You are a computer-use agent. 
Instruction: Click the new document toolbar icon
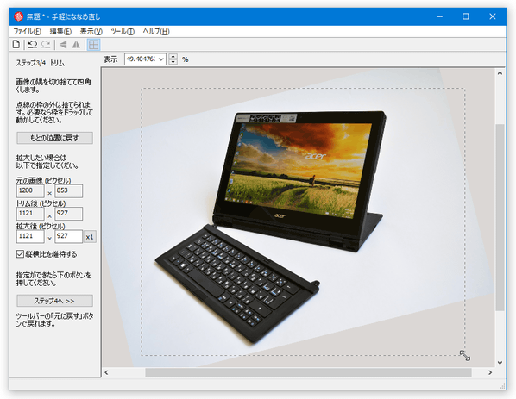pyautogui.click(x=16, y=44)
